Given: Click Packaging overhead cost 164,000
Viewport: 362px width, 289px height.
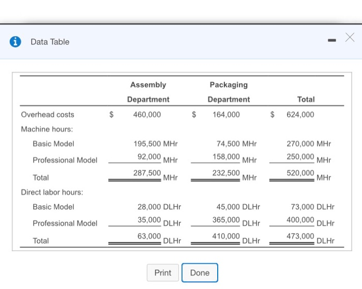Looking at the screenshot, I should point(227,114).
